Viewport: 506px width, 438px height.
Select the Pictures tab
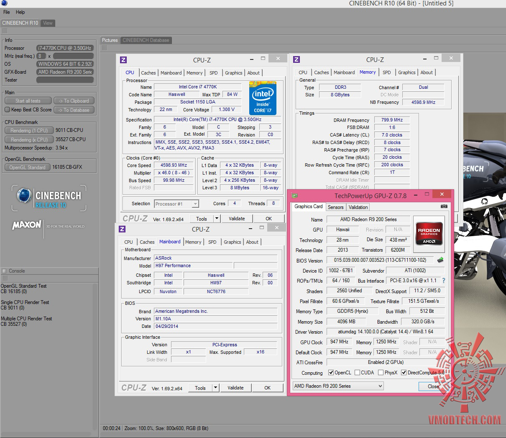click(110, 40)
